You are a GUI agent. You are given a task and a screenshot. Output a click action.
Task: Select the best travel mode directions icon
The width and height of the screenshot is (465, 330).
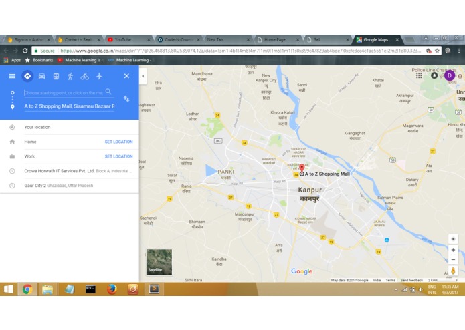pos(27,76)
